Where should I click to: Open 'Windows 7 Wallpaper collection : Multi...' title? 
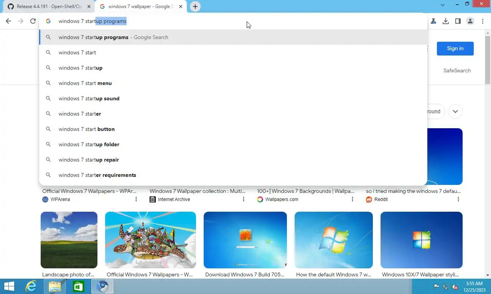[x=198, y=191]
